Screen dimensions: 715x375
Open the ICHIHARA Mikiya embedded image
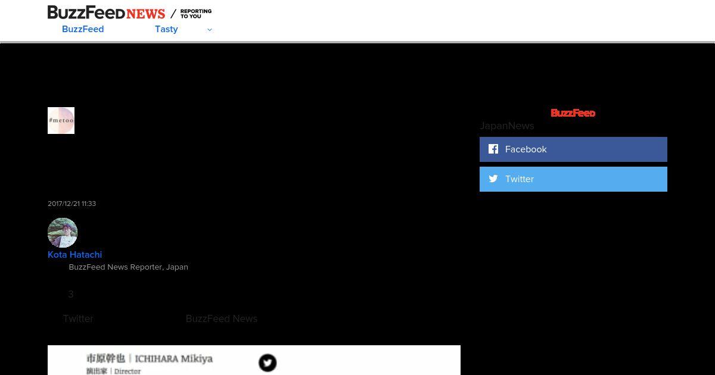pyautogui.click(x=254, y=360)
